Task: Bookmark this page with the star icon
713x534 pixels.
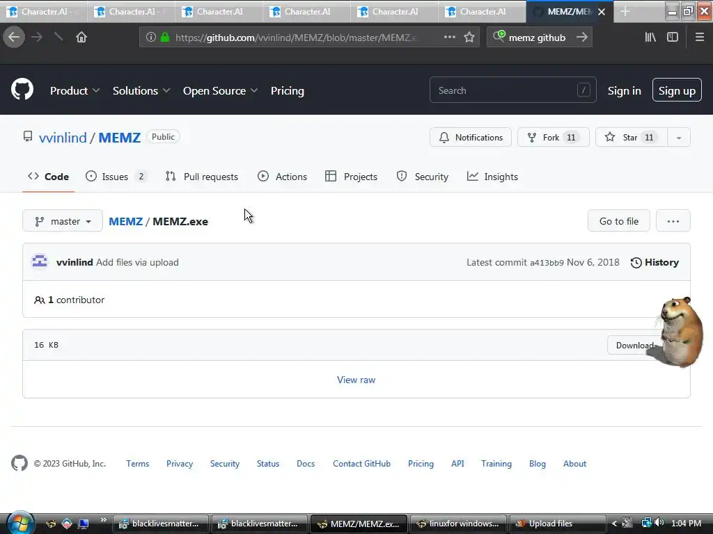Action: 469,38
